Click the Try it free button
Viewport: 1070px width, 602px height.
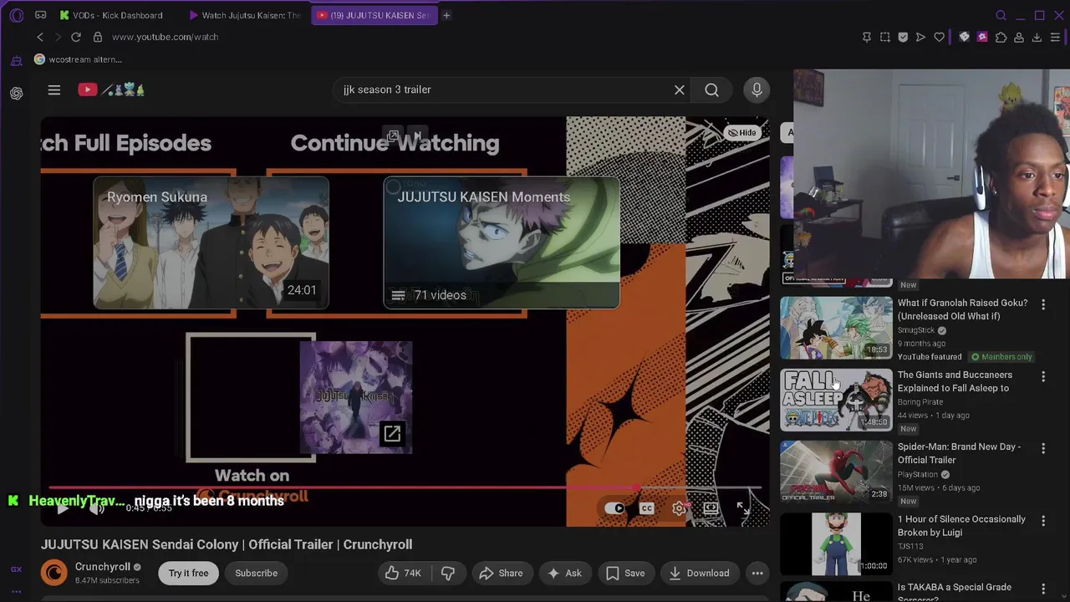click(x=189, y=573)
